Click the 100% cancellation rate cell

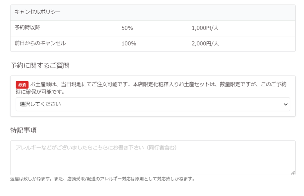[x=129, y=44]
